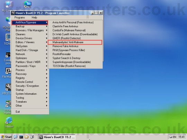Expand the Optimizers submenu
Image resolution: width=187 pixels, height=140 pixels.
[30, 58]
